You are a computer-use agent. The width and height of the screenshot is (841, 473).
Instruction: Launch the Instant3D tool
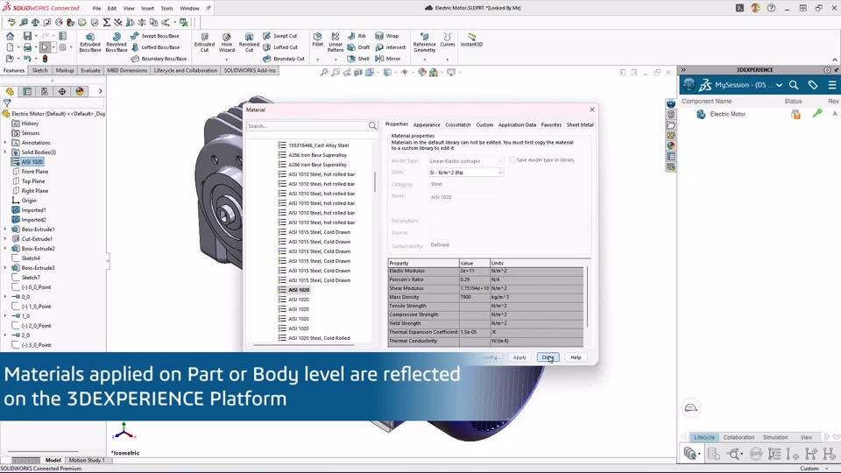(x=471, y=39)
